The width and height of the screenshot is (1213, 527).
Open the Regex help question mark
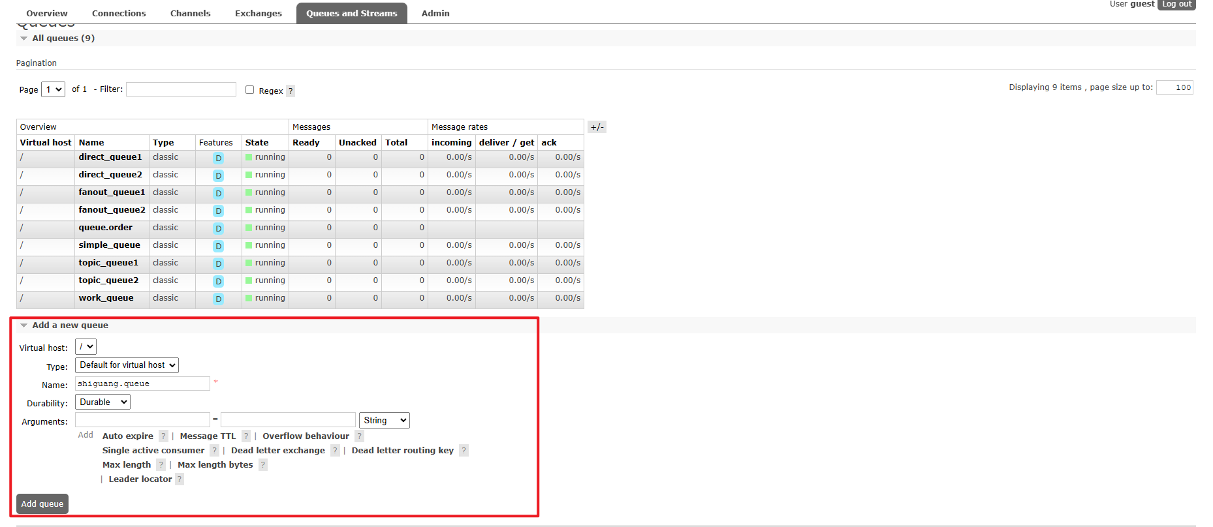pyautogui.click(x=291, y=91)
